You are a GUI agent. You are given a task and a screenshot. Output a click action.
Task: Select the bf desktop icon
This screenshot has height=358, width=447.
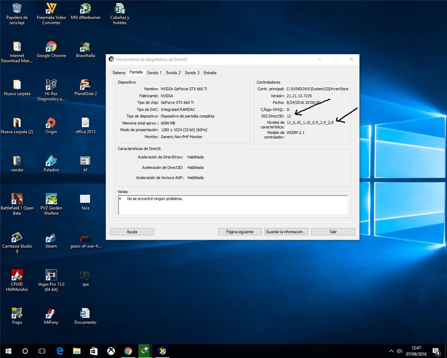tap(85, 164)
